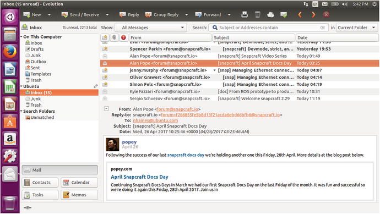Click Send / Receive button
Image resolution: width=380 pixels, height=214 pixels.
coord(80,15)
